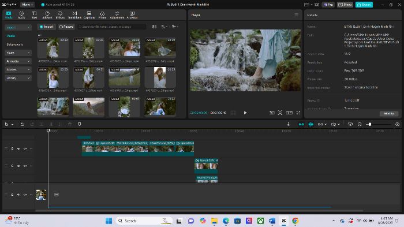404x227 pixels.
Task: Enter fullscreen preview in the player
Action: (298, 113)
